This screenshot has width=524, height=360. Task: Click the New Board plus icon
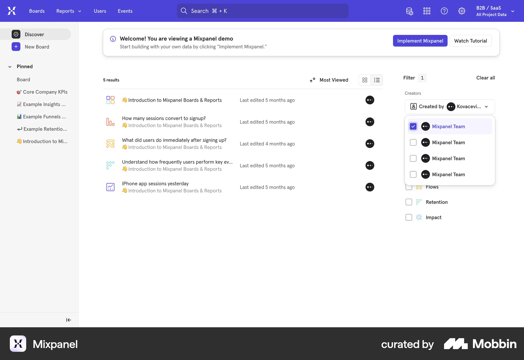pyautogui.click(x=16, y=47)
